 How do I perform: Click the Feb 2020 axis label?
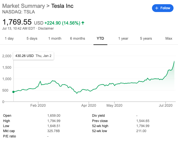tap(38, 106)
